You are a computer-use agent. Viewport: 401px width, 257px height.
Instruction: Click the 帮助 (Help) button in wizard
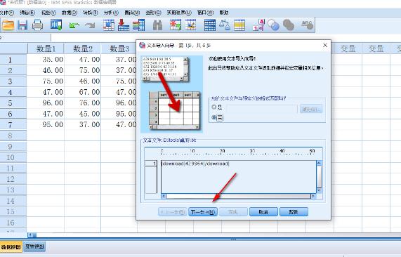[x=294, y=212]
